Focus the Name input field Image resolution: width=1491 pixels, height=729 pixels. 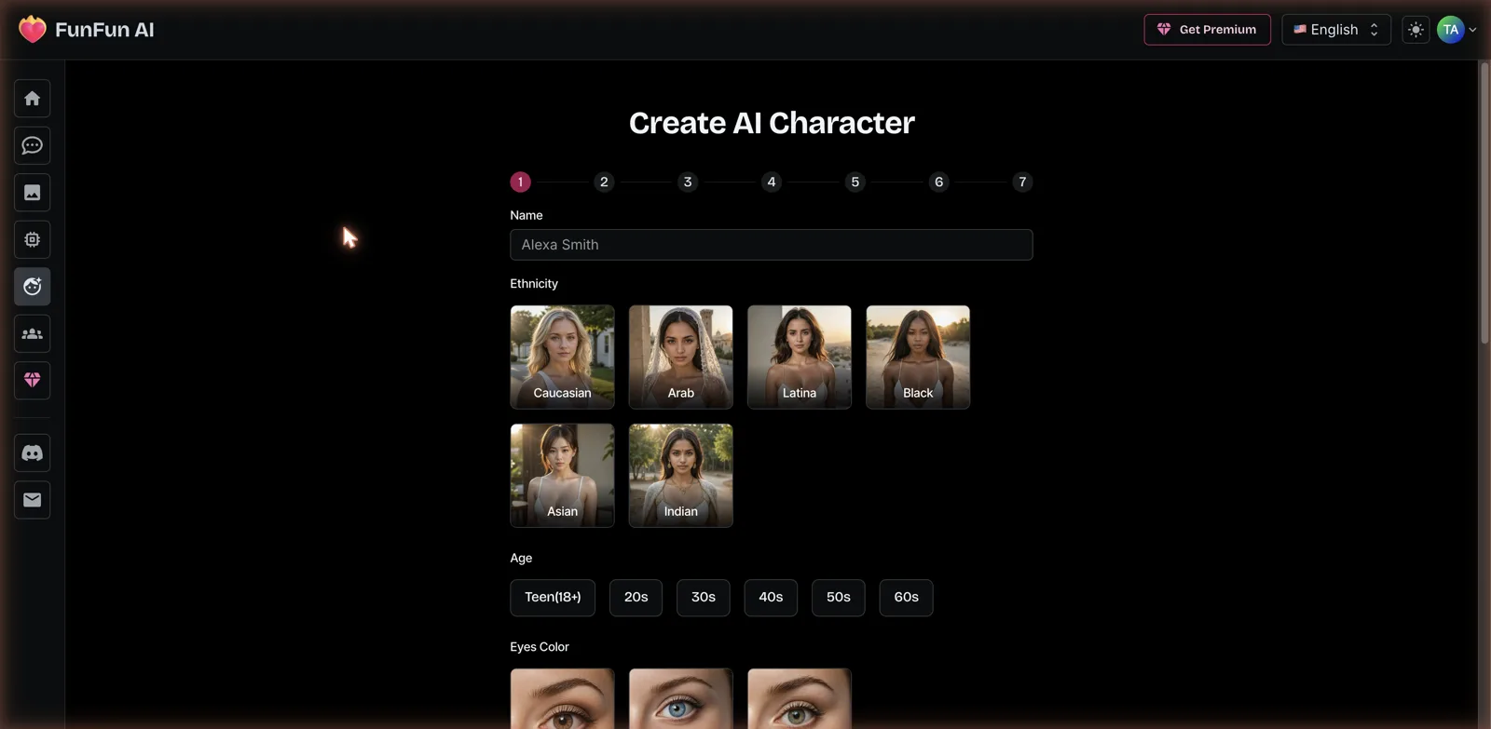coord(772,245)
